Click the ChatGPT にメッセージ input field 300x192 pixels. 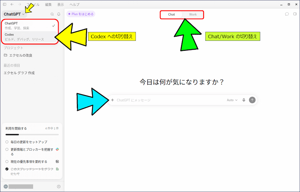(170, 100)
